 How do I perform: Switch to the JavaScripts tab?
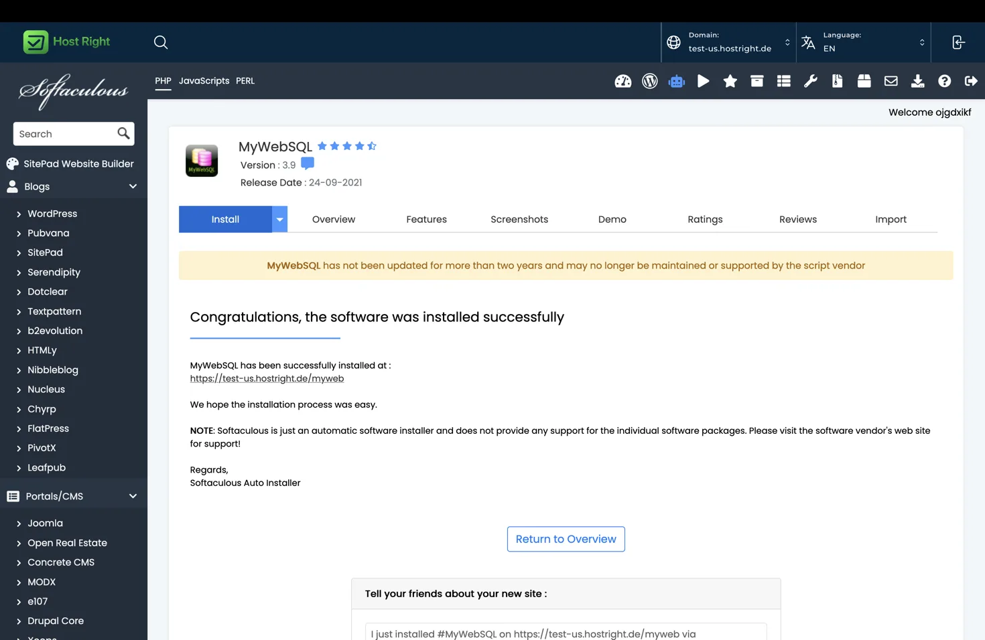[204, 81]
